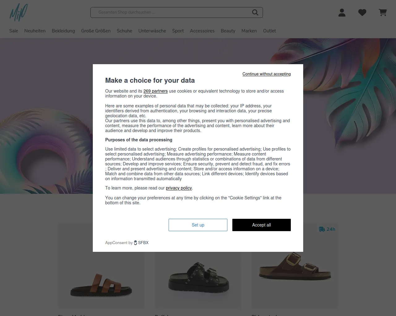
Task: Click Continue without accepting link
Action: 266,74
